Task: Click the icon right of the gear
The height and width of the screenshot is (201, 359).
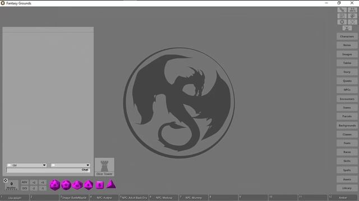Action: [x=352, y=22]
